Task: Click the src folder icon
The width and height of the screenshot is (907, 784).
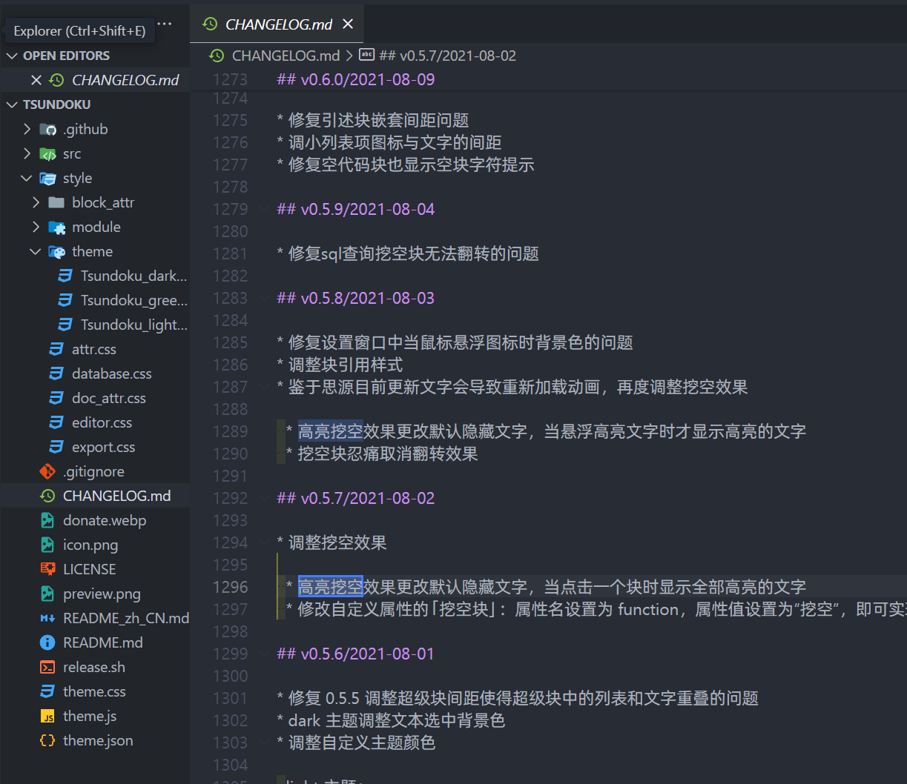Action: (47, 153)
